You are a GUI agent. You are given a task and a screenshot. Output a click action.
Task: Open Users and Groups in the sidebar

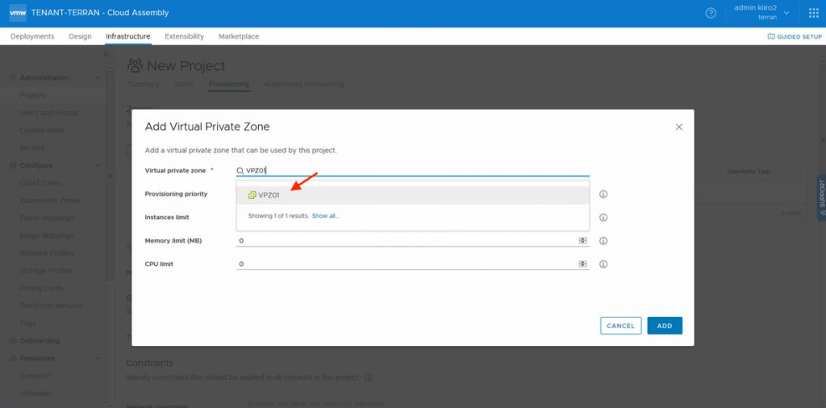(49, 113)
